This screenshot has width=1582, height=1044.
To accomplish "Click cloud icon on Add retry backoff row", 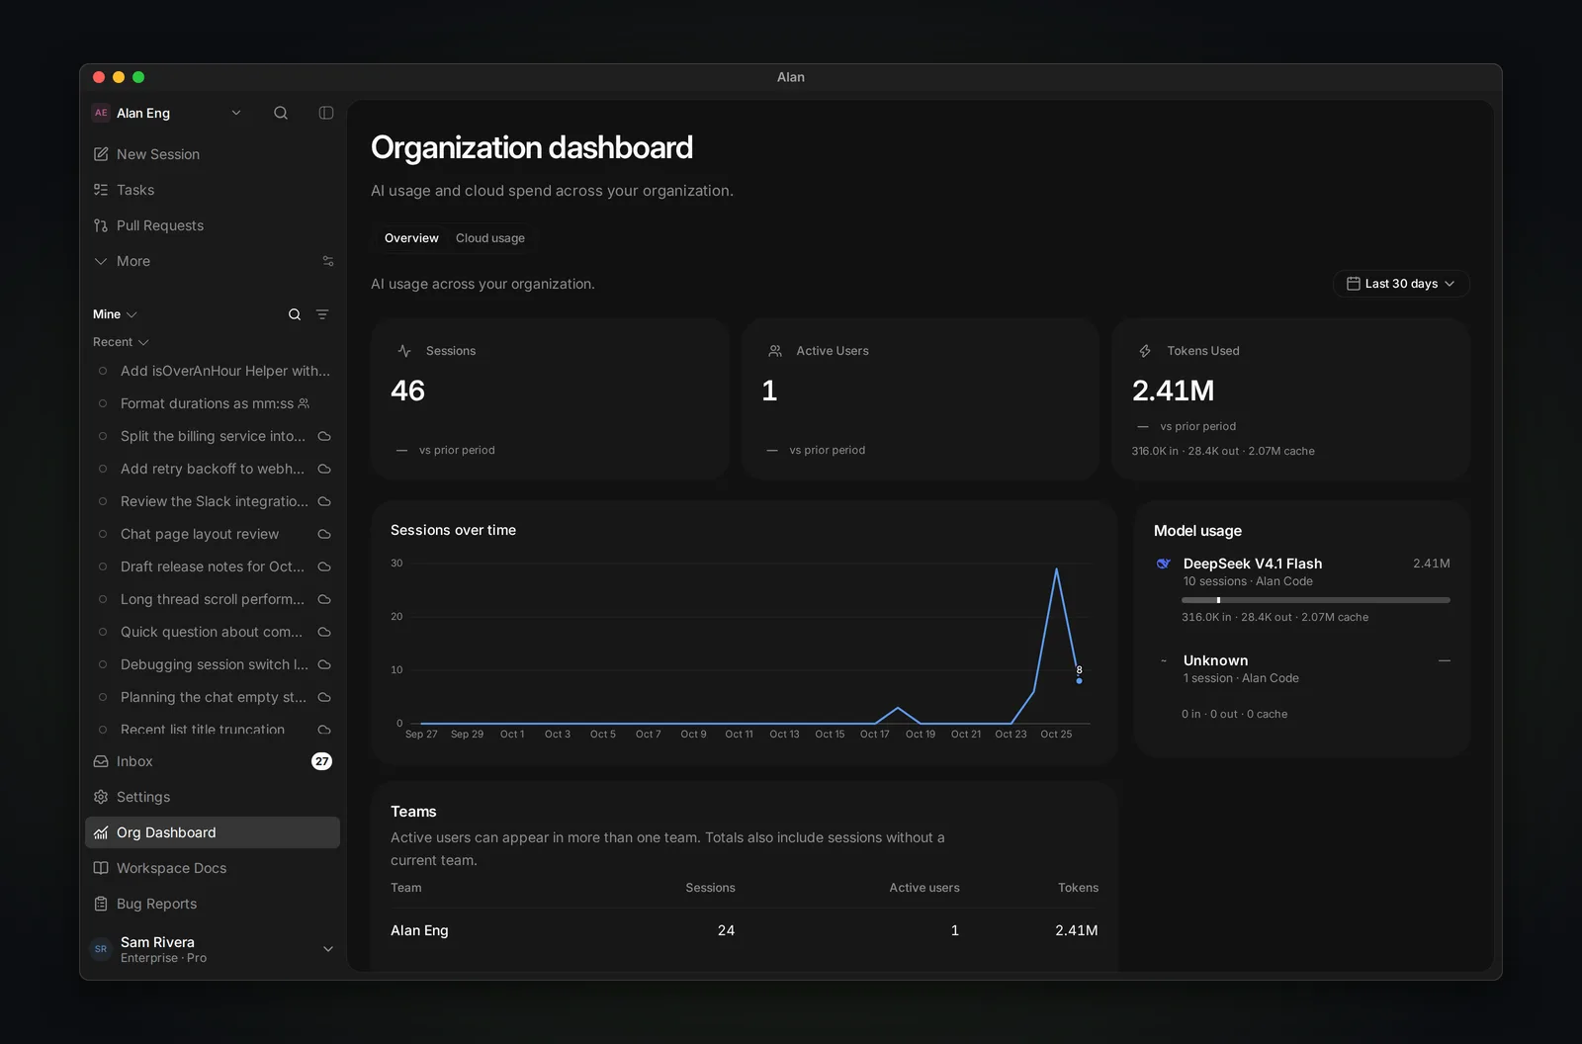I will (x=324, y=469).
